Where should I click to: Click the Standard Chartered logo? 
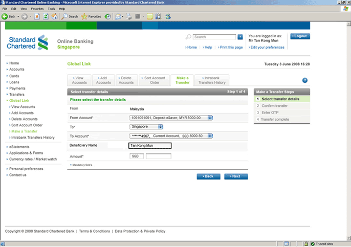(x=27, y=42)
